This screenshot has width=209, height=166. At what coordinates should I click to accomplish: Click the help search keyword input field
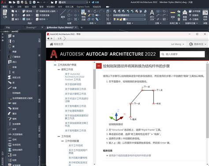(x=183, y=54)
